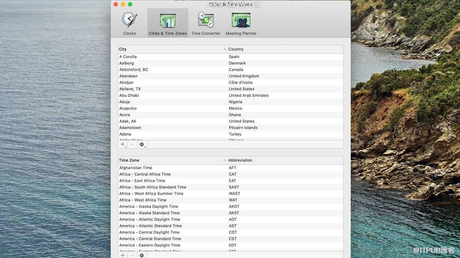Viewport: 460px width, 258px height.
Task: Click the add time zone plus button
Action: tap(123, 255)
